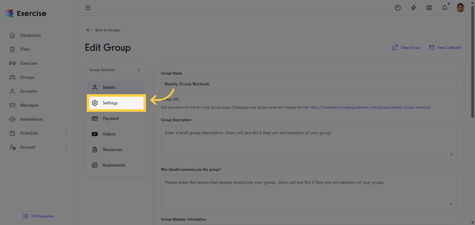
Task: Click the Assessments chart icon
Action: 95,165
